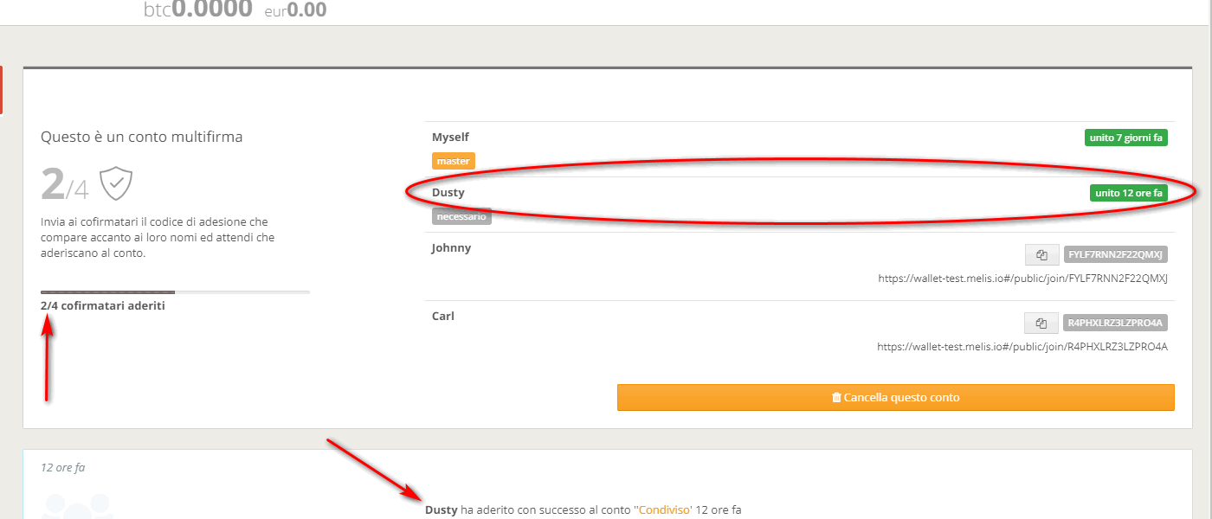Click Johnny's wallet-test.melis.io join URL
Screen dimensions: 1212x519
[1022, 279]
